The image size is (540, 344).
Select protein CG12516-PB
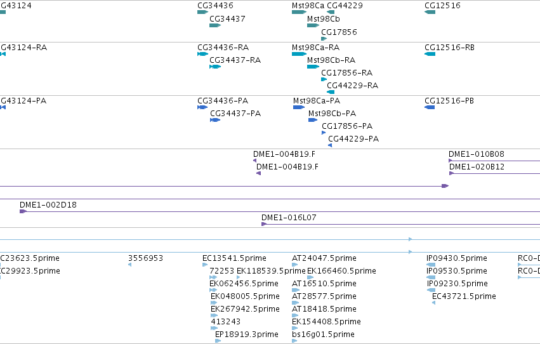[449, 101]
